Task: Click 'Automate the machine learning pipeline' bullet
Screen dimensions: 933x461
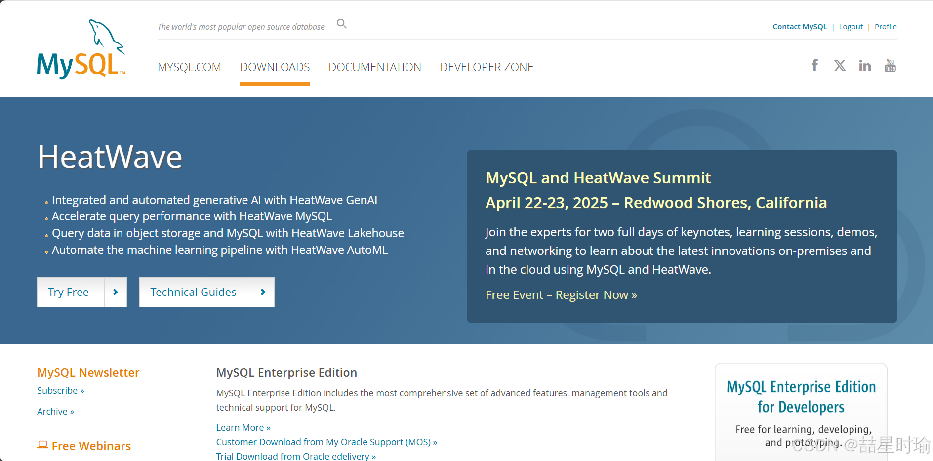Action: click(220, 250)
